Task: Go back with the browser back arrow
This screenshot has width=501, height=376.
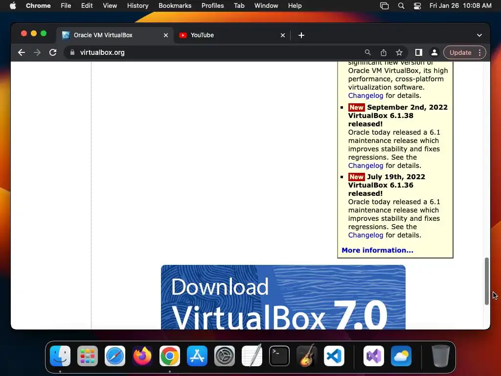Action: tap(22, 52)
